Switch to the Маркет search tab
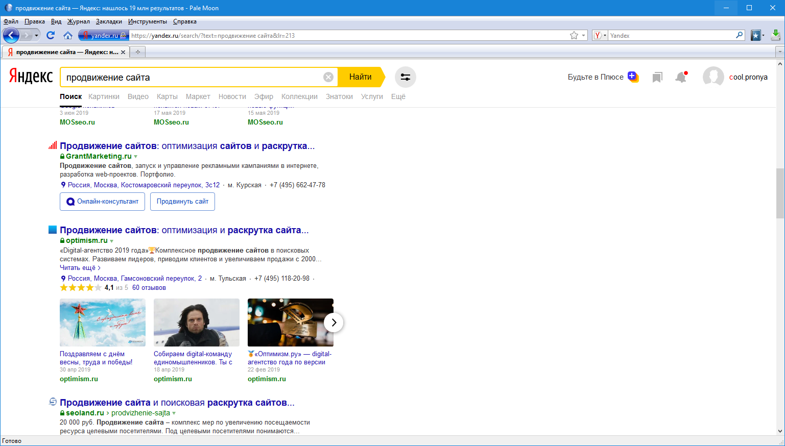This screenshot has width=785, height=446. (x=198, y=96)
